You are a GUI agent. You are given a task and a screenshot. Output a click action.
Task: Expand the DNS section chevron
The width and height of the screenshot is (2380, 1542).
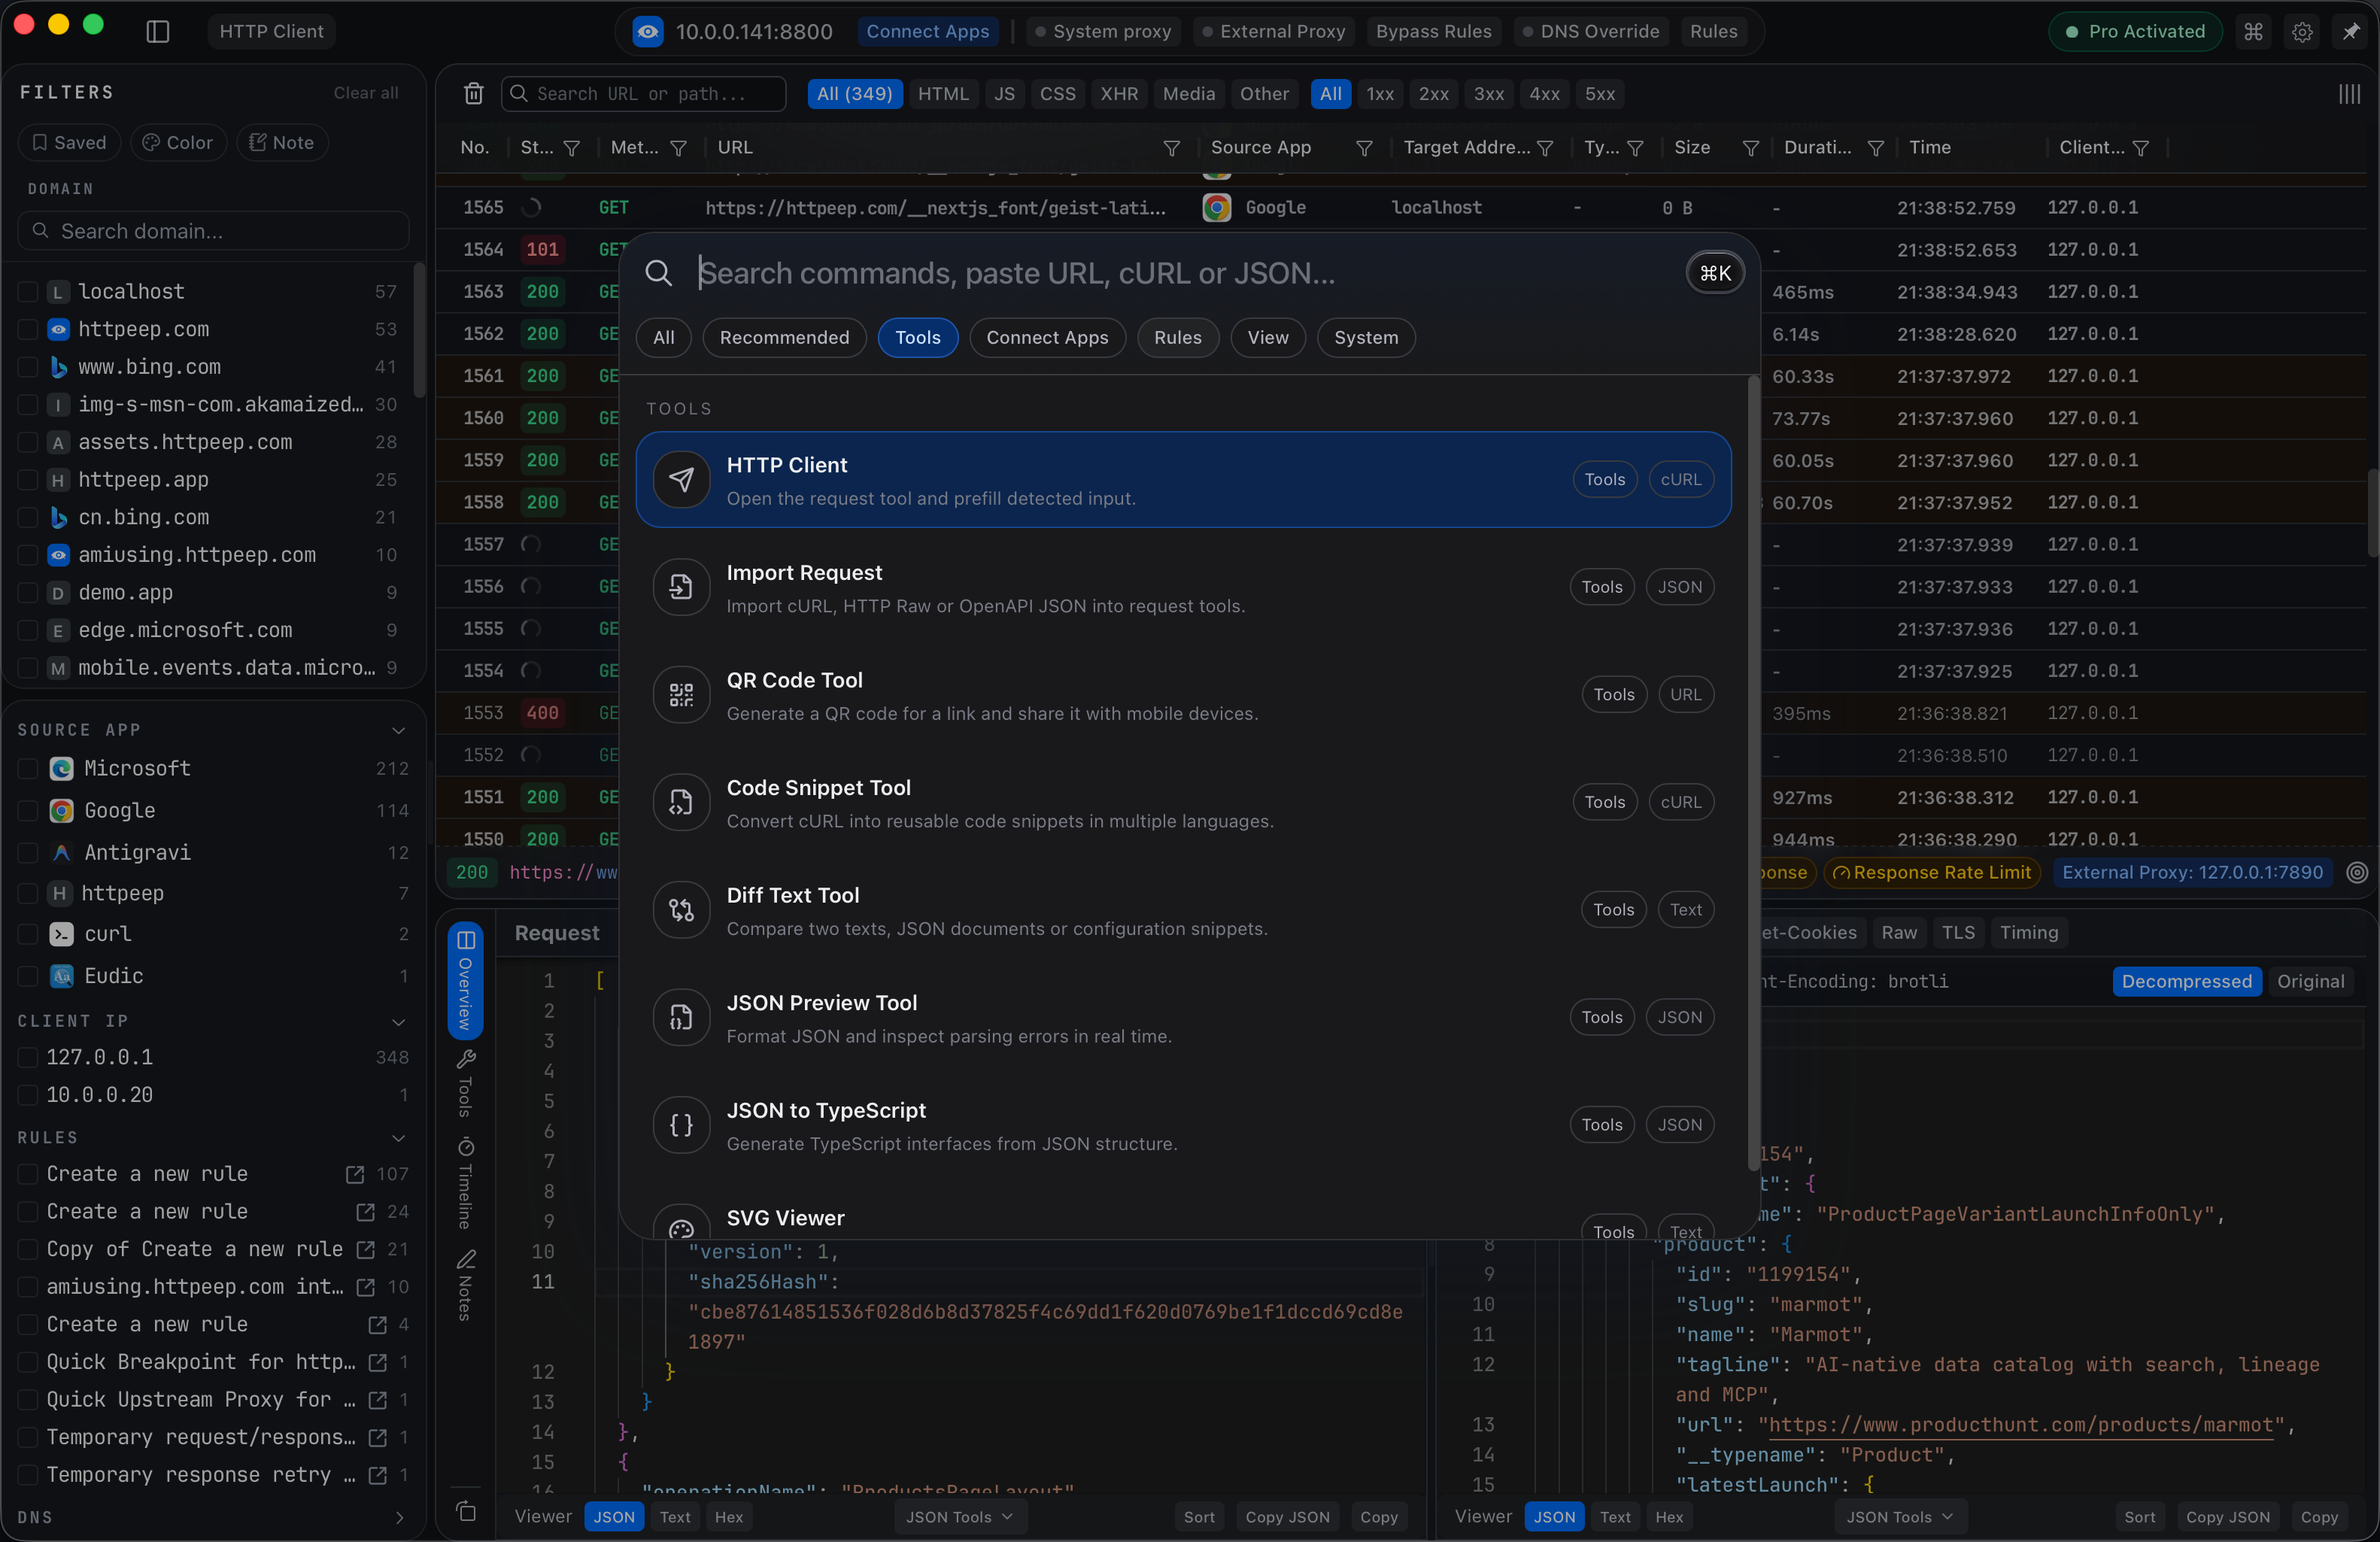(x=399, y=1517)
